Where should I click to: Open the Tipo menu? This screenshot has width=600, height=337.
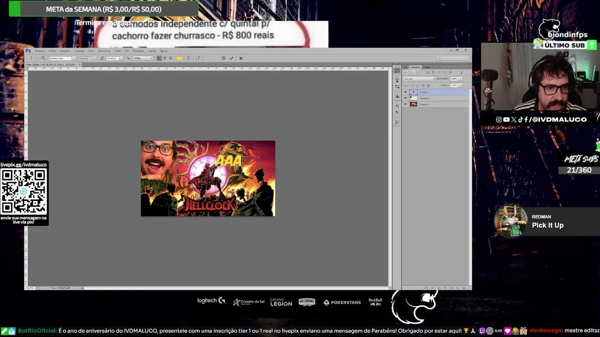tap(91, 51)
